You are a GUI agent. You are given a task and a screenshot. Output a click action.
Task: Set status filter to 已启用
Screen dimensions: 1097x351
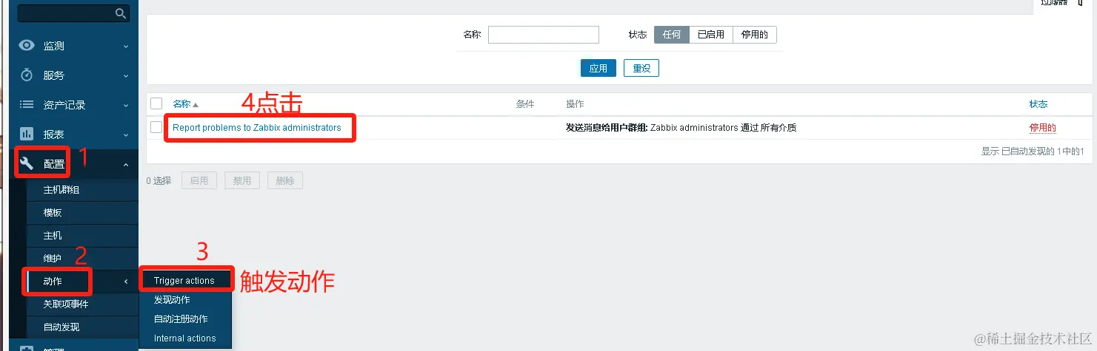tap(711, 35)
